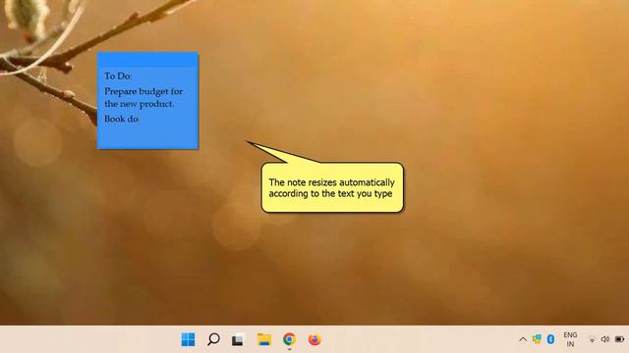
Task: Click the blue sticky note title bar
Action: point(147,60)
